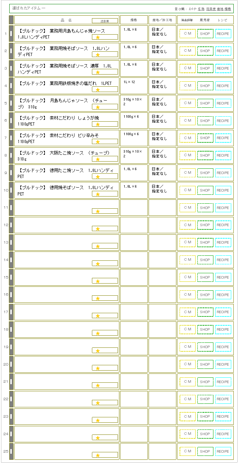Click the star for 素材こだわり しょうが焼 row
This screenshot has width=238, height=463.
tap(98, 124)
